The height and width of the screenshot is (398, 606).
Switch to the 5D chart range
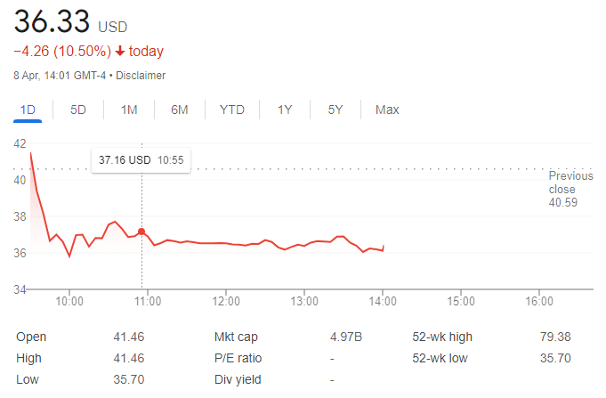(78, 110)
